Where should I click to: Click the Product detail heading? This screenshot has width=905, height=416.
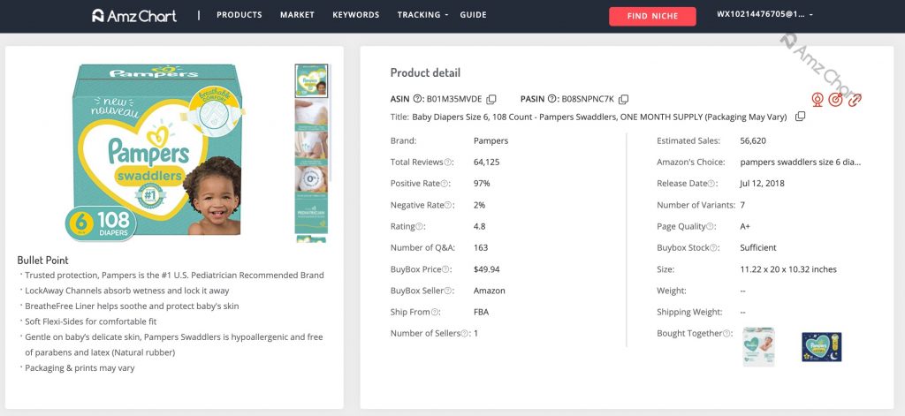tap(425, 72)
